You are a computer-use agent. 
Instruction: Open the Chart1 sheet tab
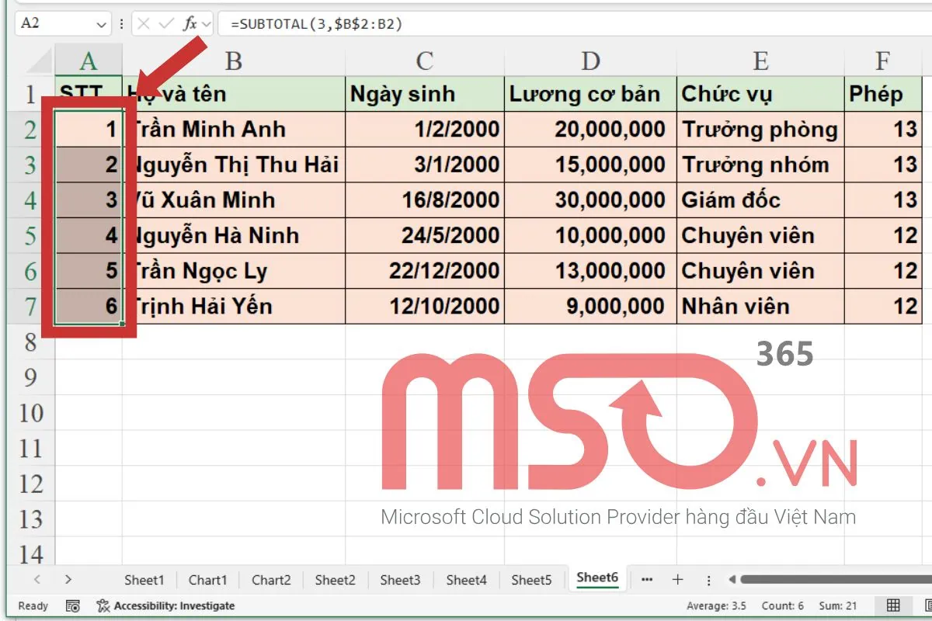[207, 579]
